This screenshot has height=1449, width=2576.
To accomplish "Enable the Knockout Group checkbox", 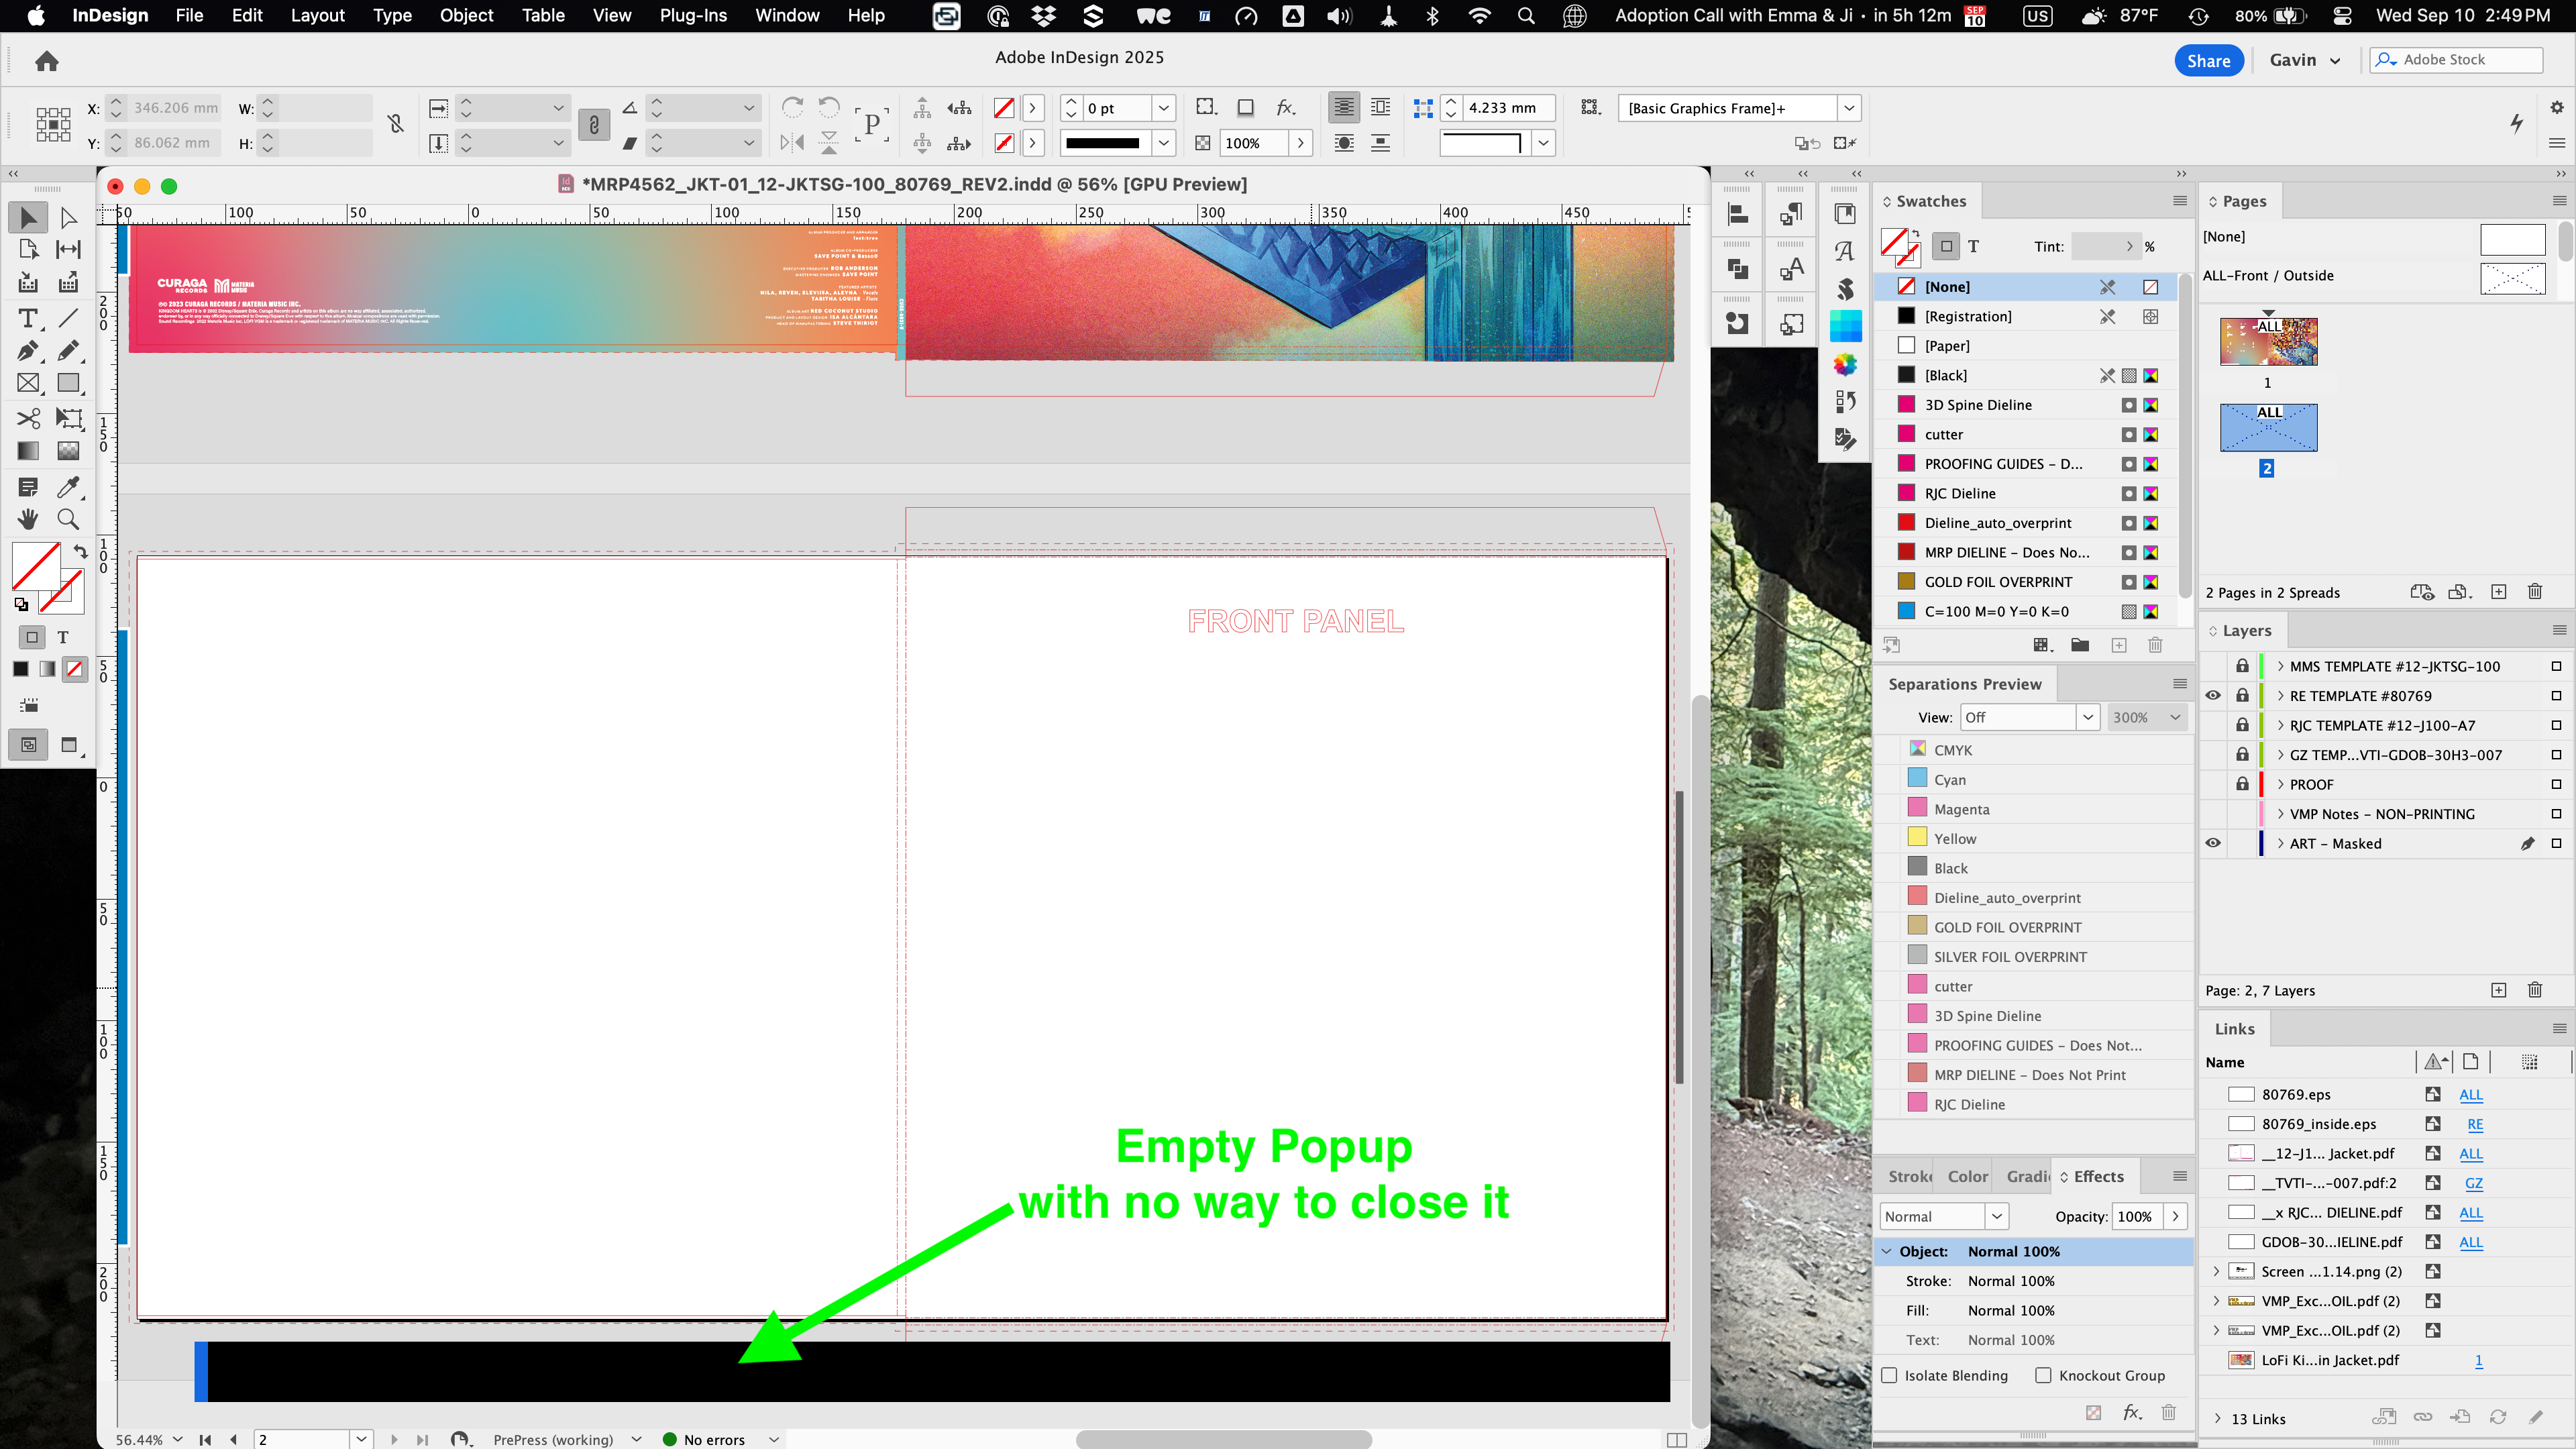I will [x=2043, y=1375].
